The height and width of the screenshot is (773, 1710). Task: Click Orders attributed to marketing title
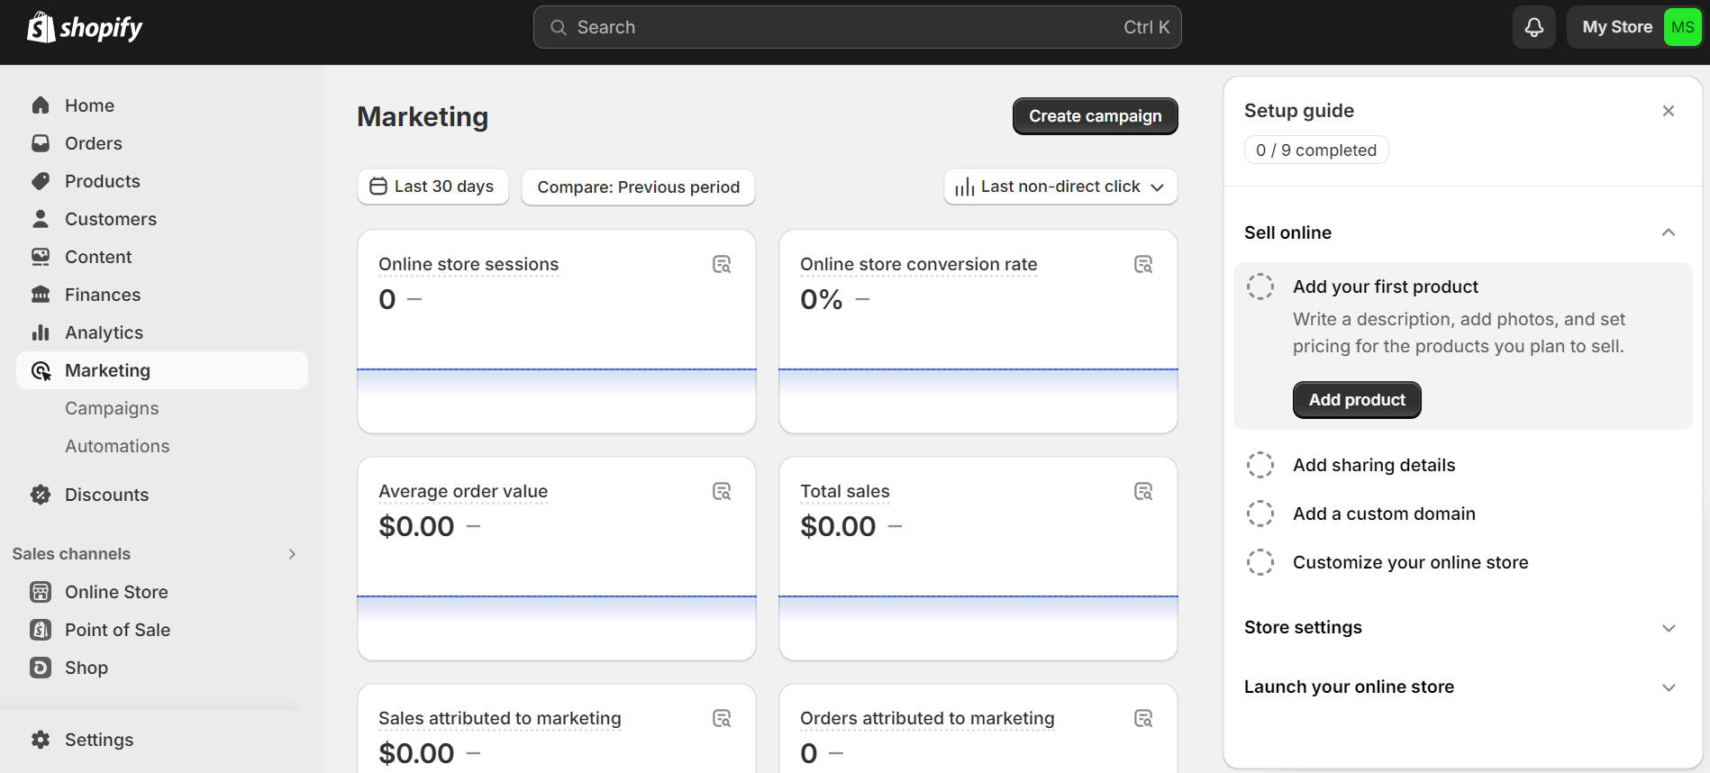point(927,718)
